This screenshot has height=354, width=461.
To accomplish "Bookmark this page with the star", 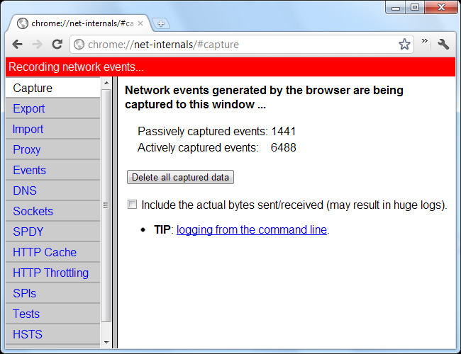I will click(x=404, y=45).
